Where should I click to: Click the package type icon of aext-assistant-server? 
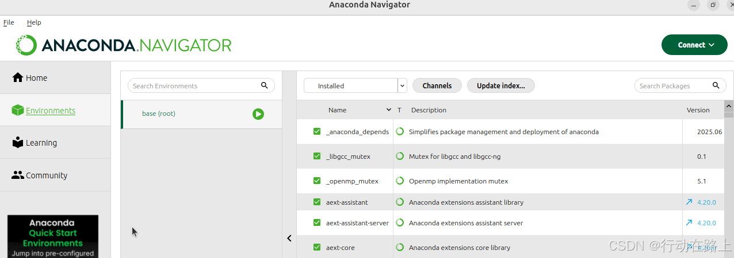point(400,223)
